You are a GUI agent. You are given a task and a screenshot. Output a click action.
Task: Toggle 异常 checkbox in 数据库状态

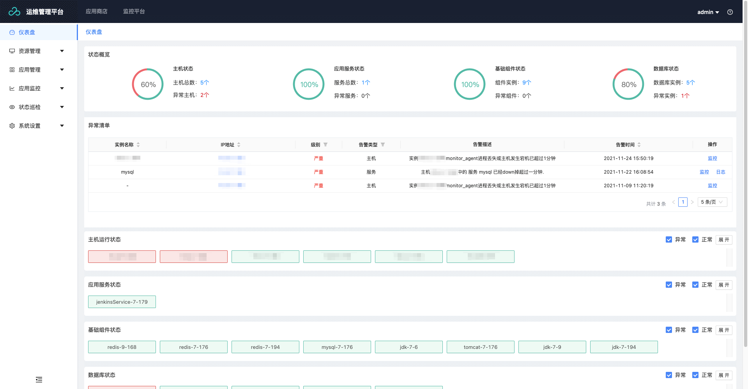click(669, 375)
